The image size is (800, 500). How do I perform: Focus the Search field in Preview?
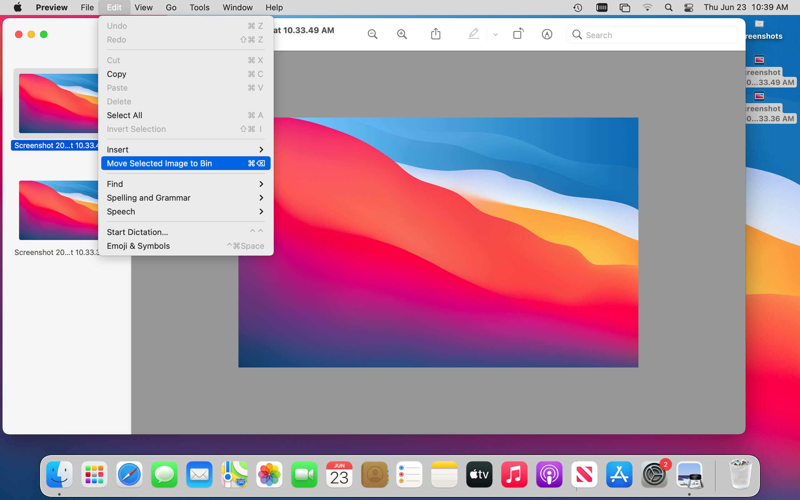(x=652, y=35)
